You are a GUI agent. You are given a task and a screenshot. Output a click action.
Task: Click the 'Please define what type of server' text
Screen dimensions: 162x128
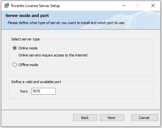[66, 23]
